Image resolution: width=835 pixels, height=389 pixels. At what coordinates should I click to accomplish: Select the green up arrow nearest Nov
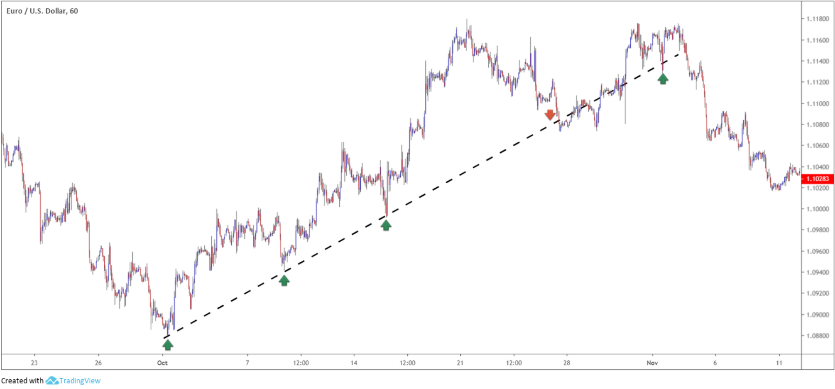[663, 79]
